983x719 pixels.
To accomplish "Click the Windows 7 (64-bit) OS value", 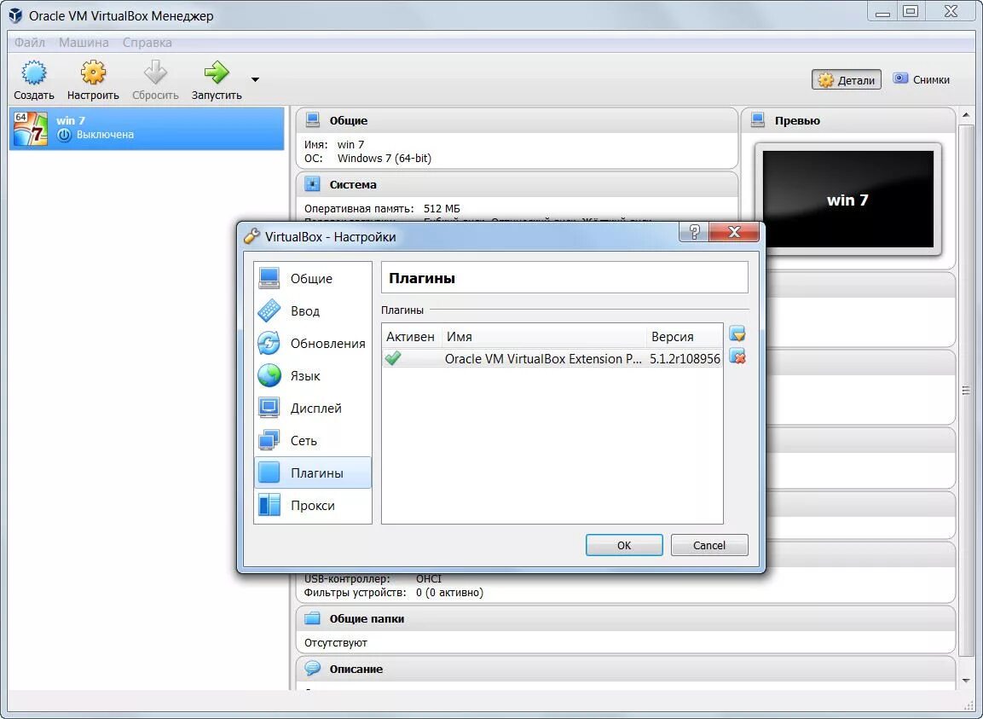I will pyautogui.click(x=385, y=158).
